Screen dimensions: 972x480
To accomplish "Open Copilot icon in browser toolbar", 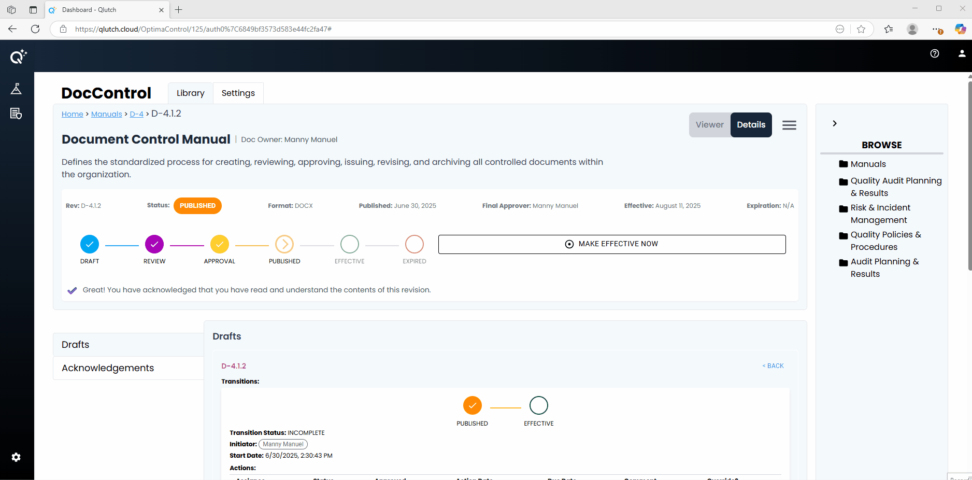I will (x=961, y=29).
